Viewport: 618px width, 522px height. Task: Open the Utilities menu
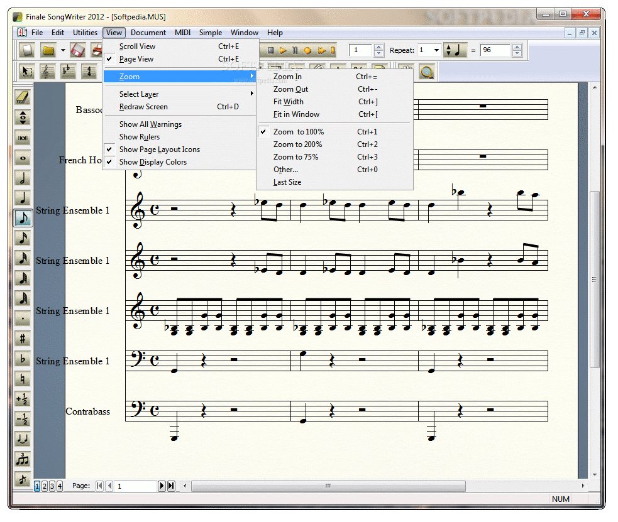[x=85, y=33]
